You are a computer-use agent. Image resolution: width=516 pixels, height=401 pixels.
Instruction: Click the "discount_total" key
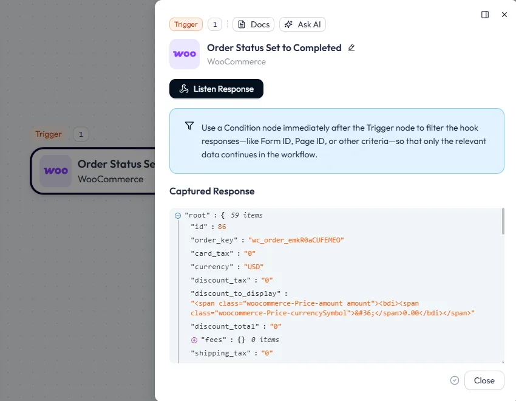click(x=225, y=326)
